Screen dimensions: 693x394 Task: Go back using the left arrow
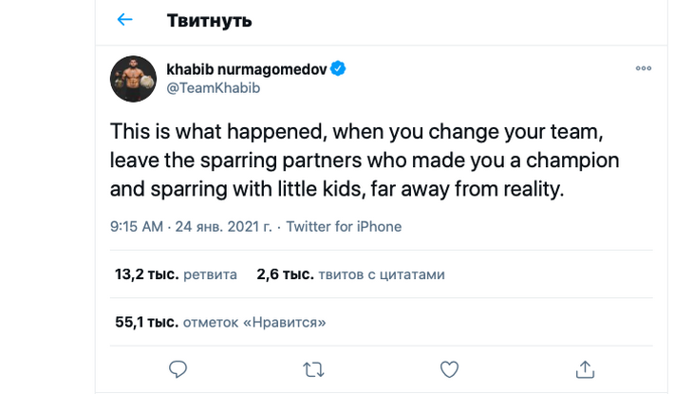click(x=124, y=20)
